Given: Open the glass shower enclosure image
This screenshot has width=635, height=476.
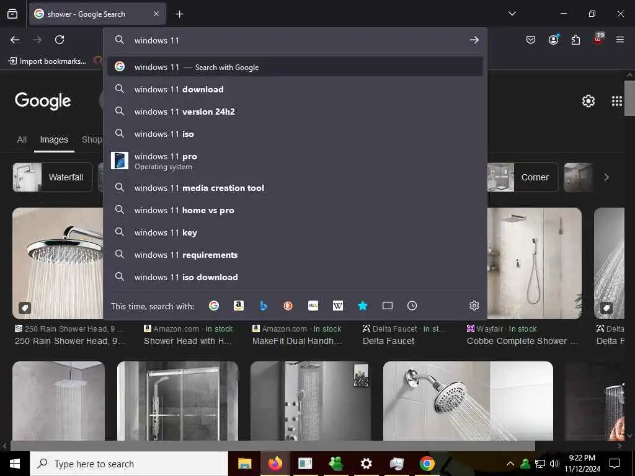Looking at the screenshot, I should point(178,401).
